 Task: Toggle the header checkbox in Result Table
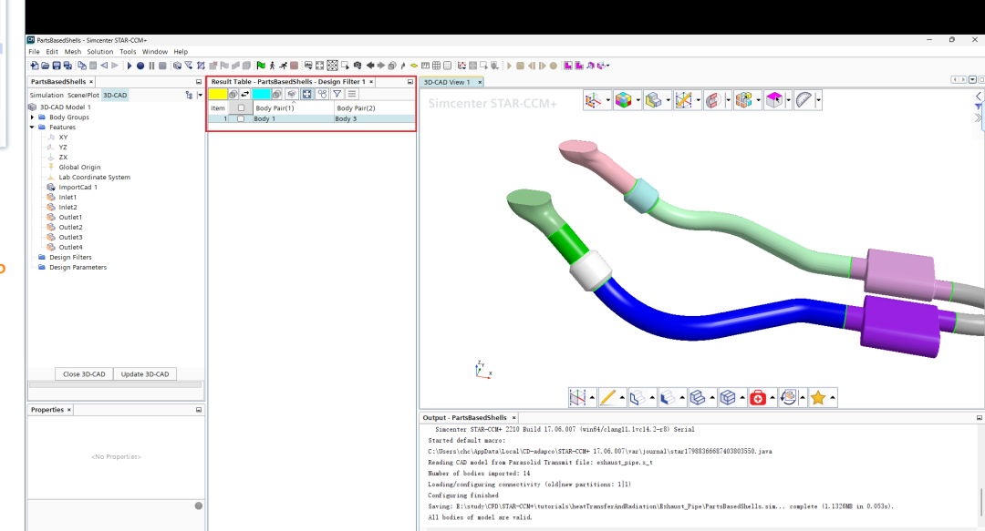pyautogui.click(x=241, y=108)
